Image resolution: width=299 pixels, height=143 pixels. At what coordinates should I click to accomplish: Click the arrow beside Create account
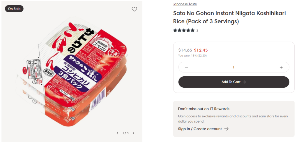click(x=226, y=129)
